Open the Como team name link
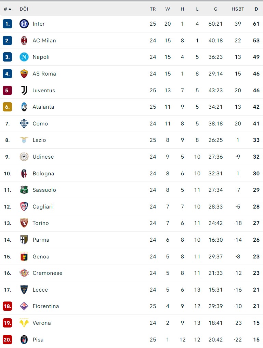Screen dimensions: 263x348 (x=40, y=123)
